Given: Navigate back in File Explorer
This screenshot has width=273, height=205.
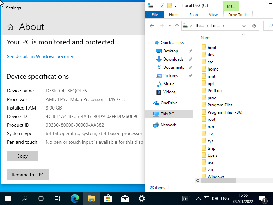Looking at the screenshot, I should point(152,26).
